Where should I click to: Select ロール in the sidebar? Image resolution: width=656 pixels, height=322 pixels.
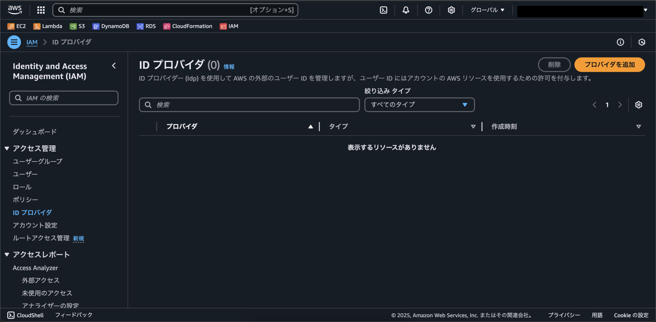(x=21, y=187)
